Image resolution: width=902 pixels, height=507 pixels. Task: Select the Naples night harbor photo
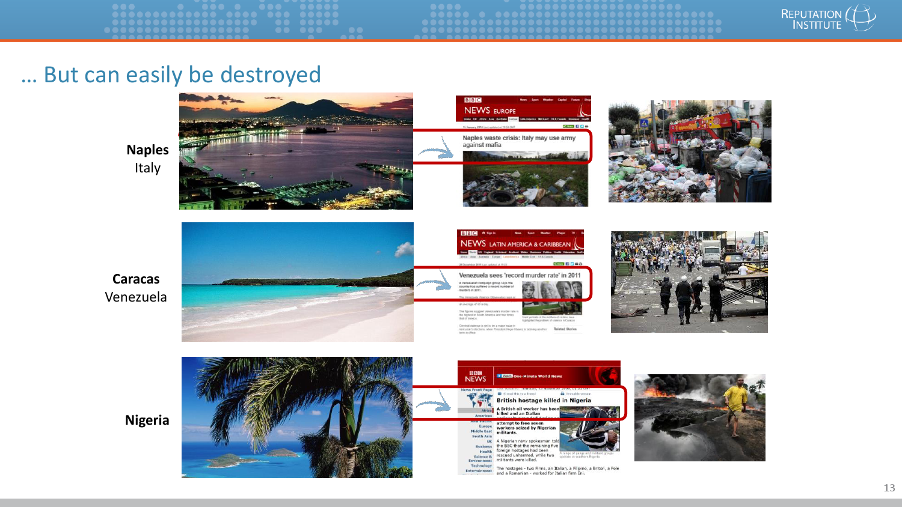click(296, 151)
